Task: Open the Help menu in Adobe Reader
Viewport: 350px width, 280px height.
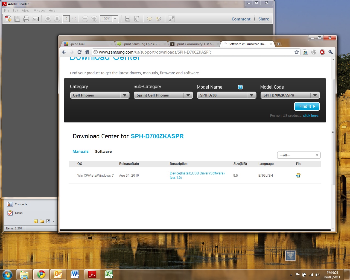Action: [52, 11]
